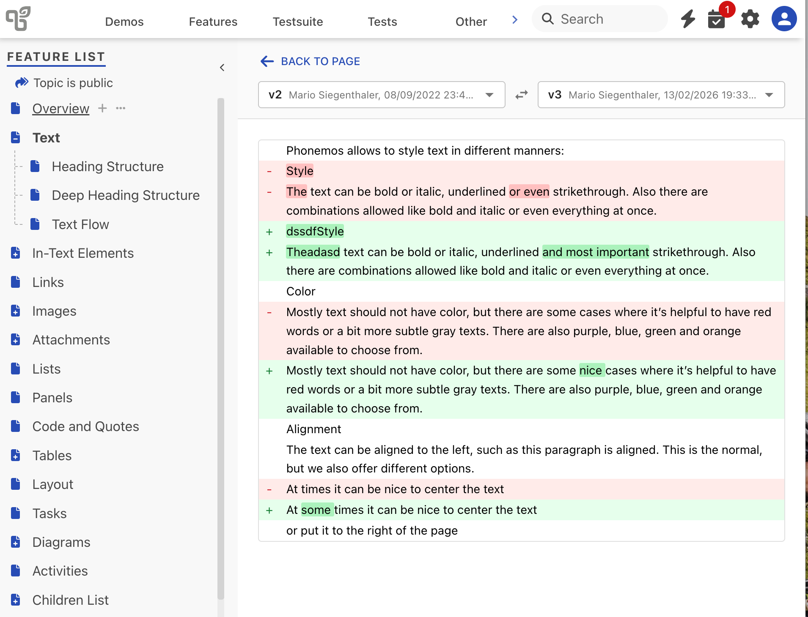808x617 pixels.
Task: Swap the compared versions with arrows icon
Action: (522, 95)
